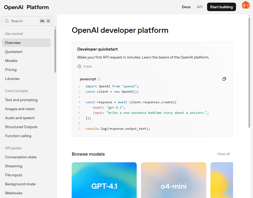The image size is (253, 198).
Task: Click the OpenAI Platform logo
Action: coord(26,7)
